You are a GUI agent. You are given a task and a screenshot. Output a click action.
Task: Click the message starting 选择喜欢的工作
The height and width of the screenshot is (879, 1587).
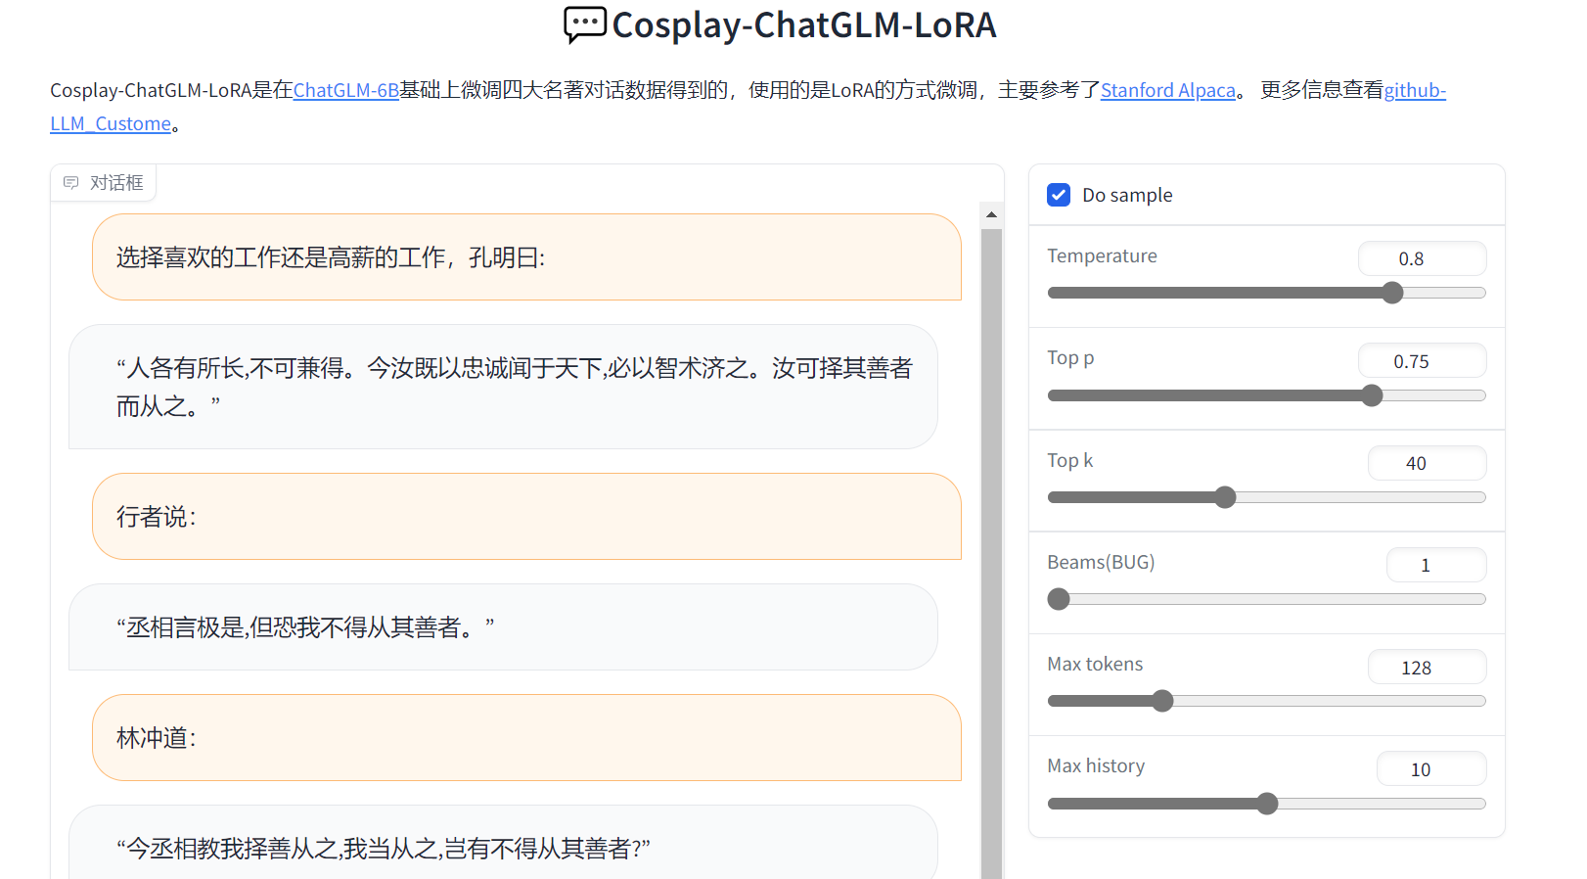(526, 257)
